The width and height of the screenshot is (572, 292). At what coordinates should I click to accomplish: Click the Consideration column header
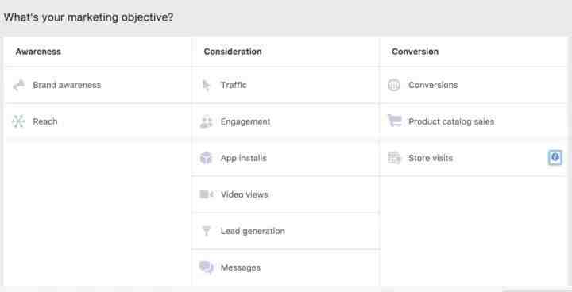[233, 52]
